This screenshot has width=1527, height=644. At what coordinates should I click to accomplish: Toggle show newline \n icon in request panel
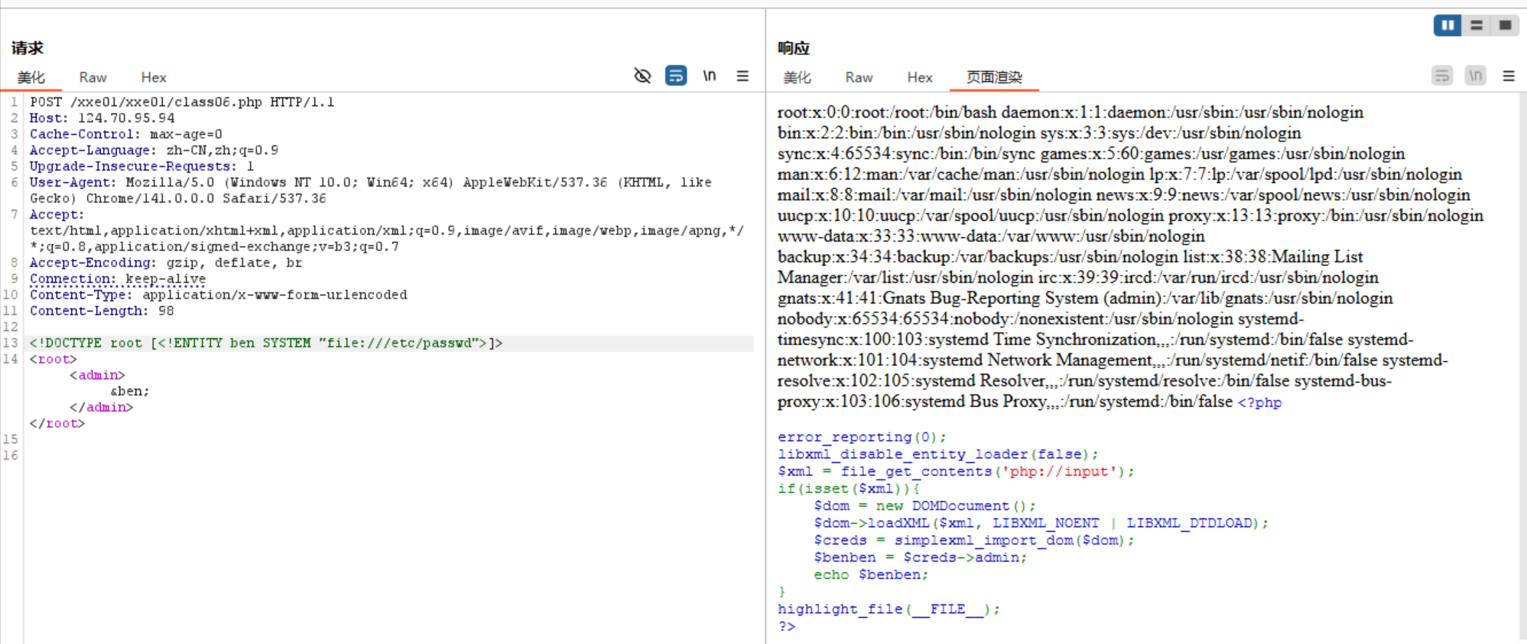(710, 76)
